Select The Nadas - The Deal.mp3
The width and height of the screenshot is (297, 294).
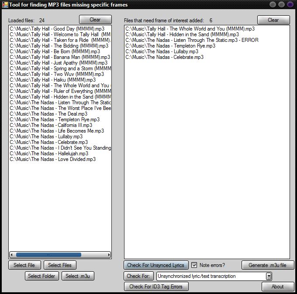(x=48, y=114)
